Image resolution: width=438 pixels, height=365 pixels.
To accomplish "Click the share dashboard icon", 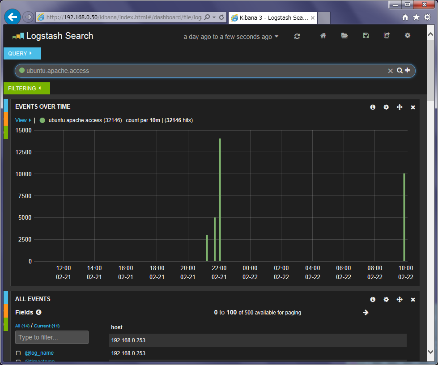I will click(387, 36).
